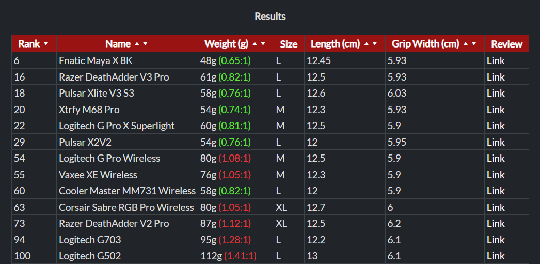Click rank number 6
Viewport: 540px width, 264px height.
(x=16, y=60)
